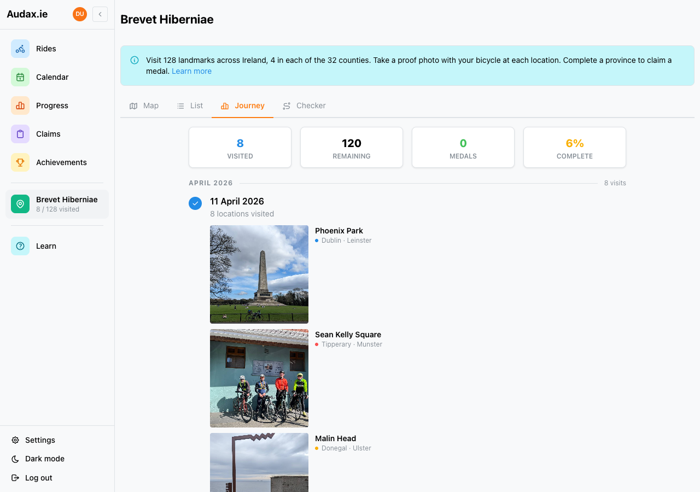Screen dimensions: 700x492
Task: Open Progress in the sidebar
Action: click(57, 106)
